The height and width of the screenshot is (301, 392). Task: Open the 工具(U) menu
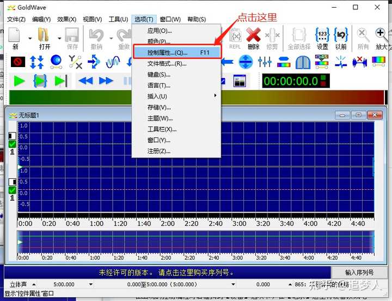tap(118, 19)
